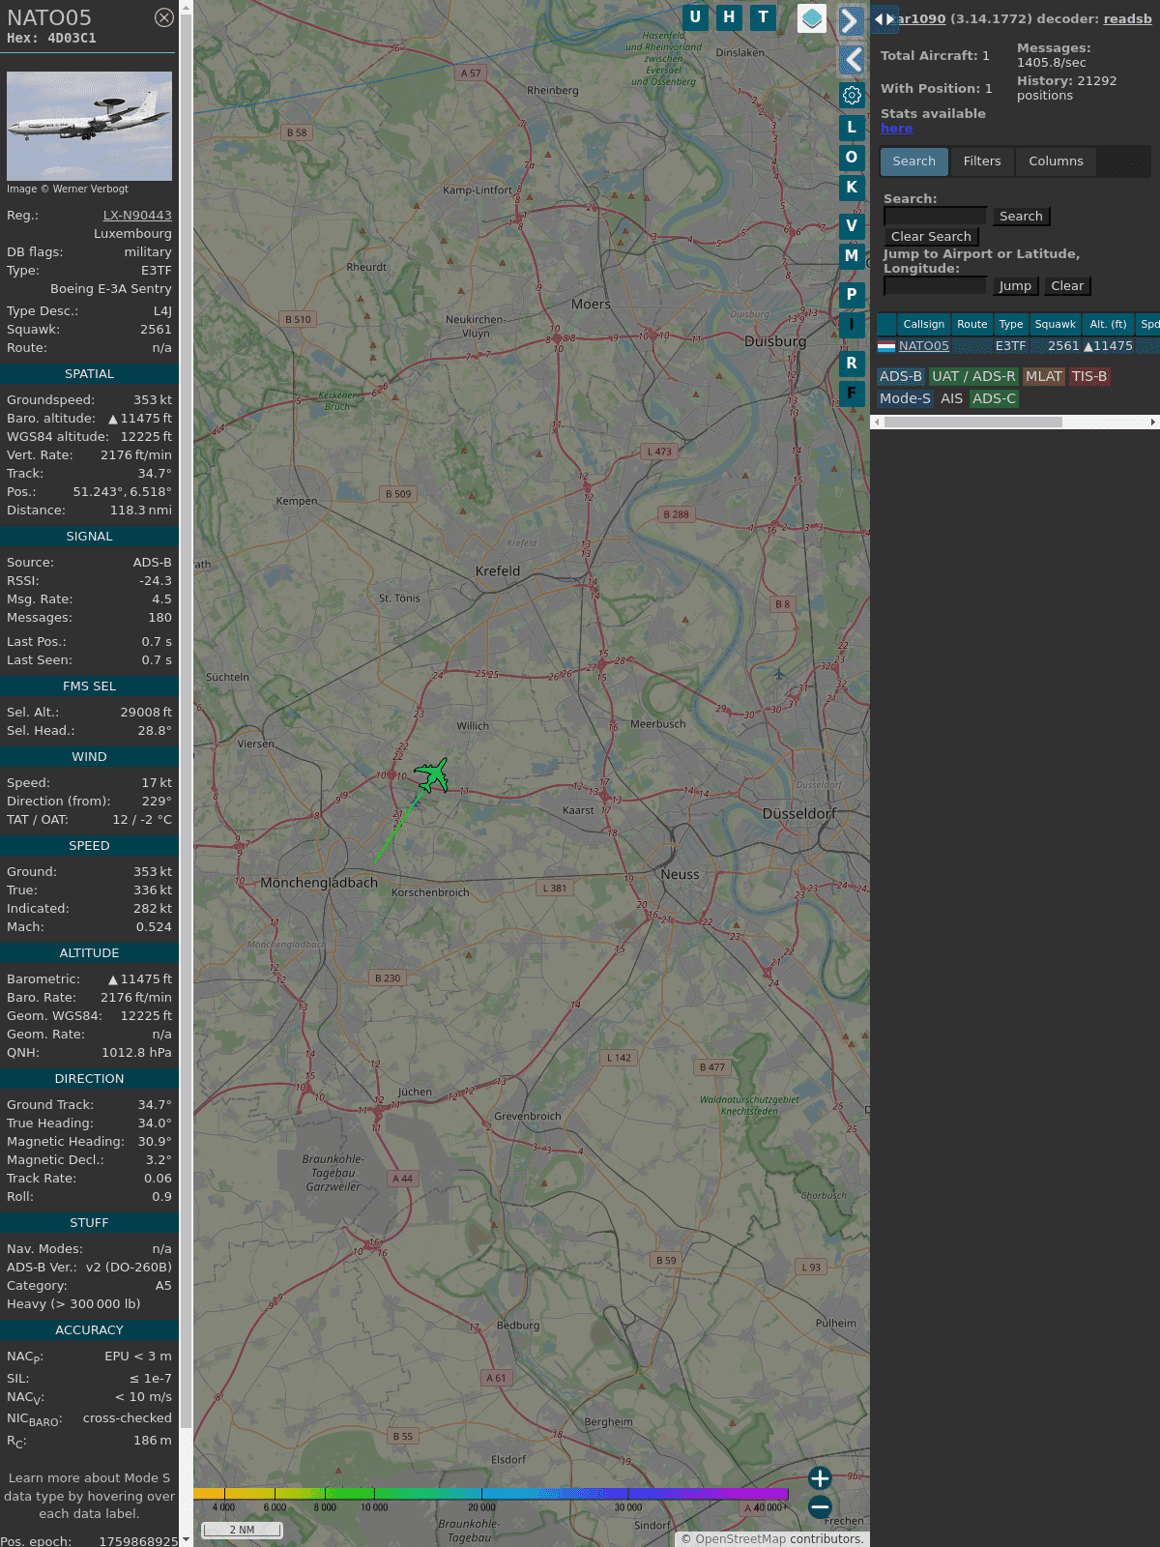Click the H home button on map
The width and height of the screenshot is (1160, 1547).
coord(729,17)
